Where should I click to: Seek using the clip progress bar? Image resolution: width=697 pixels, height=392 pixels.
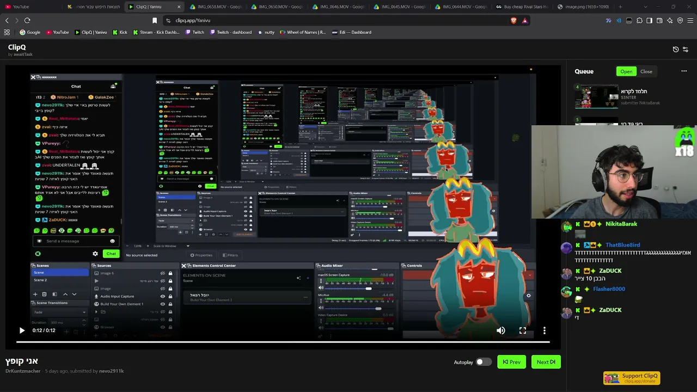coord(283,342)
